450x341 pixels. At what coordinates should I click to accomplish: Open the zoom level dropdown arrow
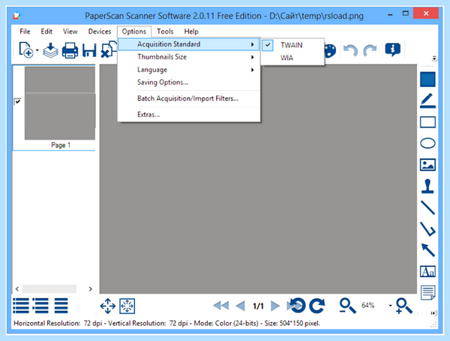[x=390, y=306]
